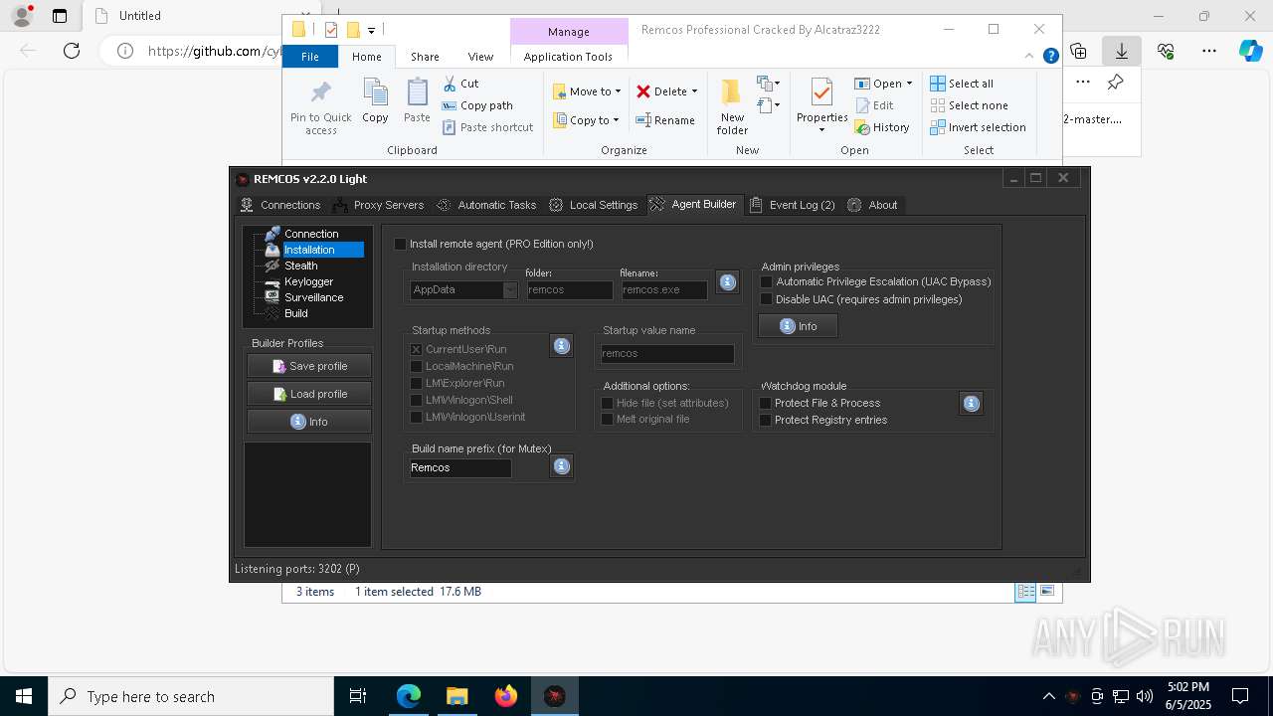Screen dimensions: 1273x716
Task: Click the Cut scissors icon
Action: point(450,84)
